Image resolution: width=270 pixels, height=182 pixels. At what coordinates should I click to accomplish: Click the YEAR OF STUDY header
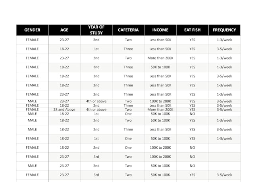tap(96, 30)
